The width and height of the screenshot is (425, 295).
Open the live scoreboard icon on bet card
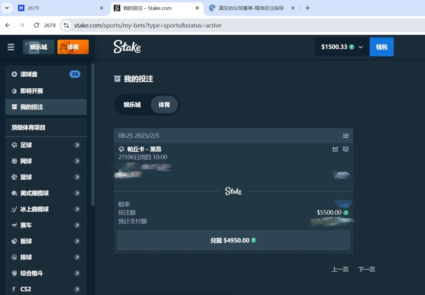click(346, 149)
